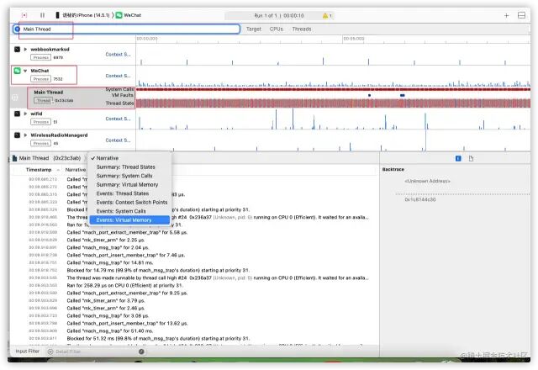Click the 00:00.000 mark on the timeline ruler

(147, 39)
